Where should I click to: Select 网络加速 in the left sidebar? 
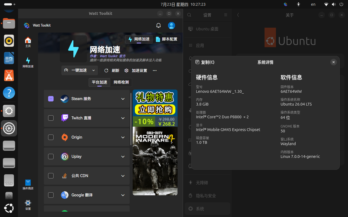pos(28,63)
